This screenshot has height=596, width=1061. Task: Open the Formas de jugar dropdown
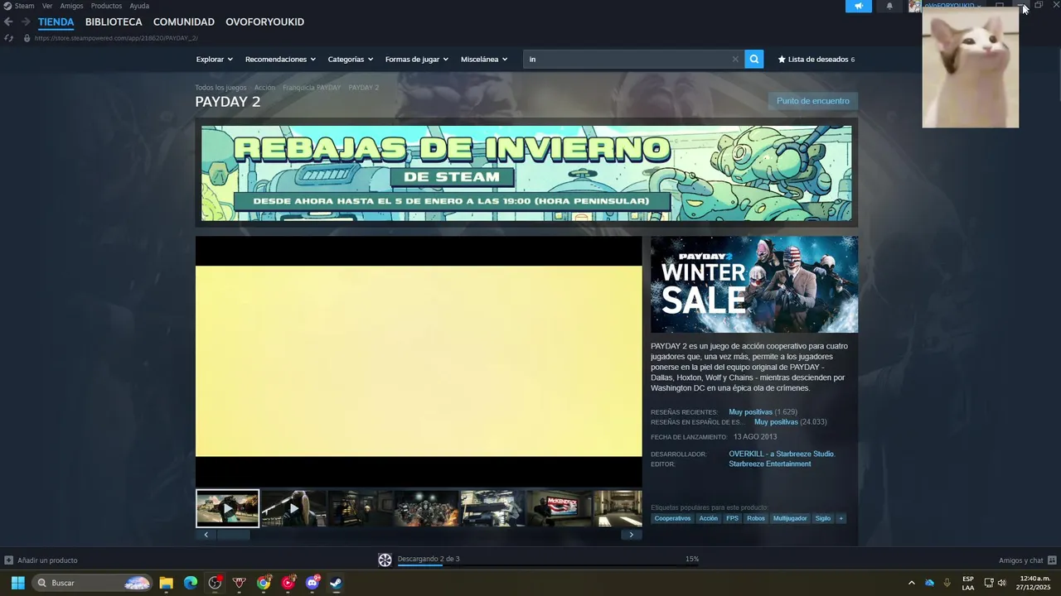tap(416, 60)
